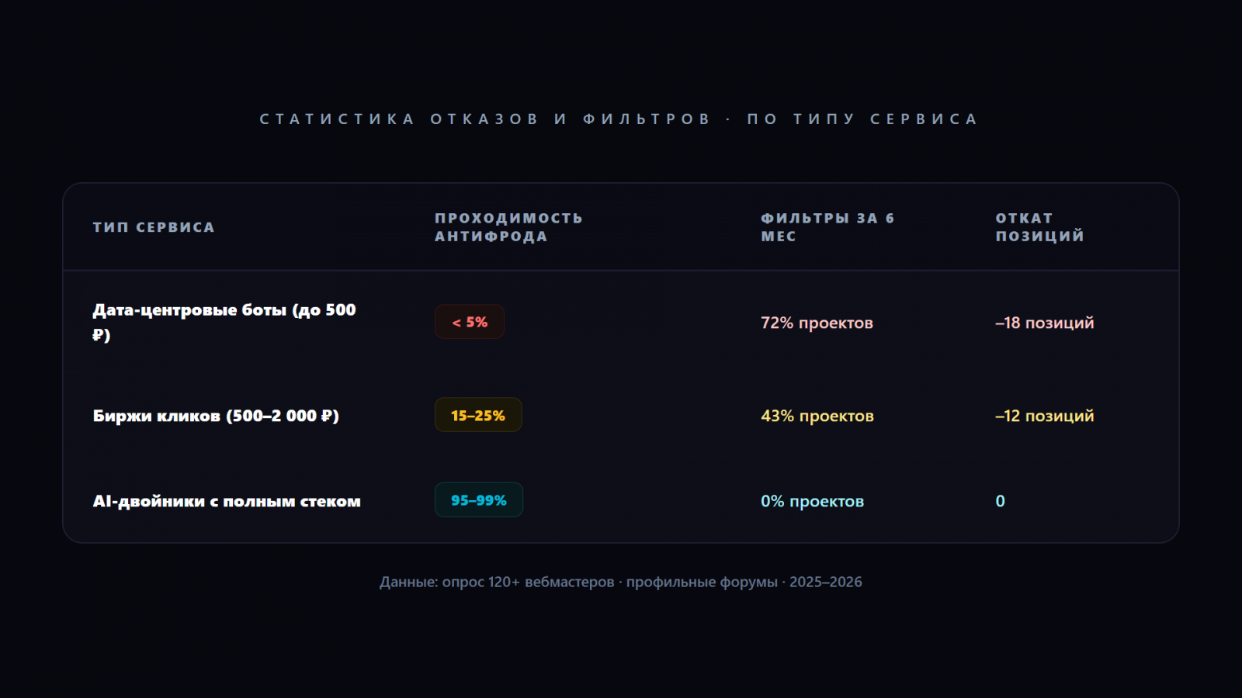The height and width of the screenshot is (698, 1242).
Task: Click the "0" value under Откат позиций
Action: pos(1001,501)
